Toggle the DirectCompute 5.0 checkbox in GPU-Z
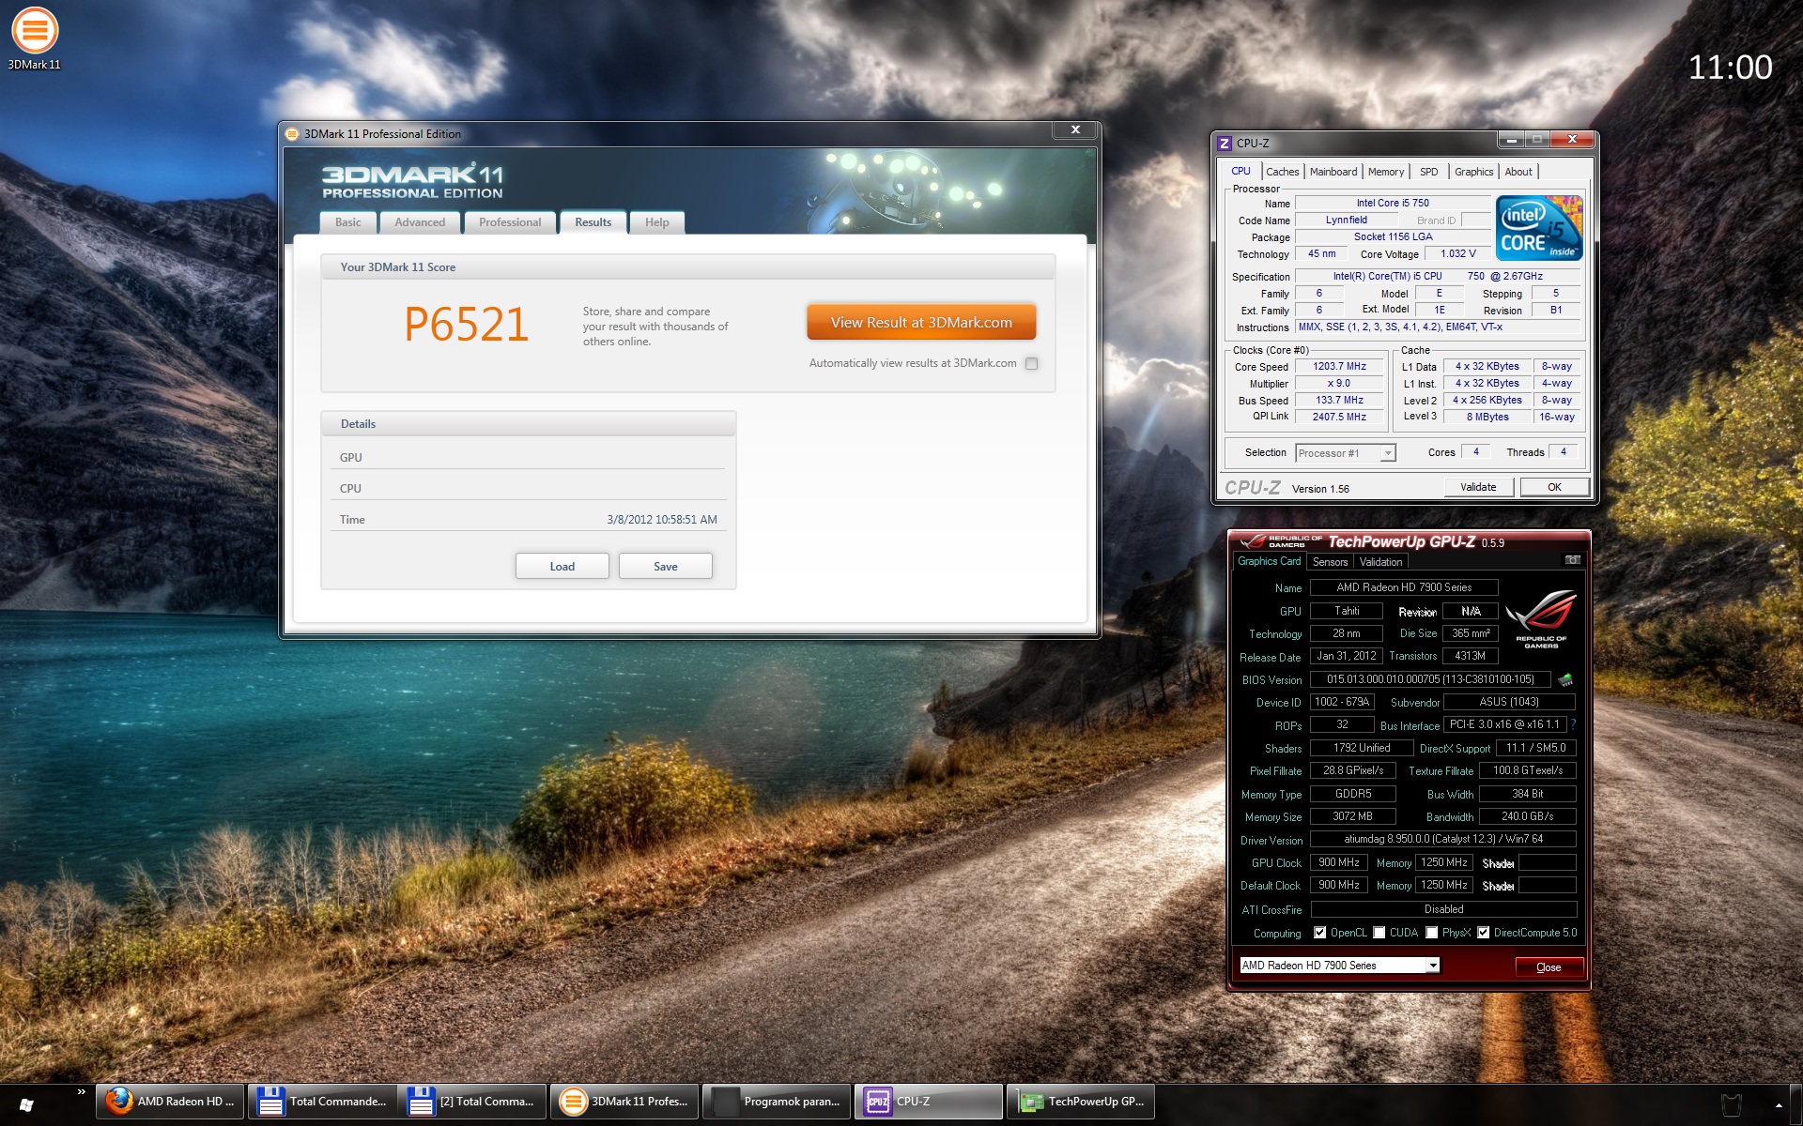The image size is (1803, 1126). point(1484,933)
